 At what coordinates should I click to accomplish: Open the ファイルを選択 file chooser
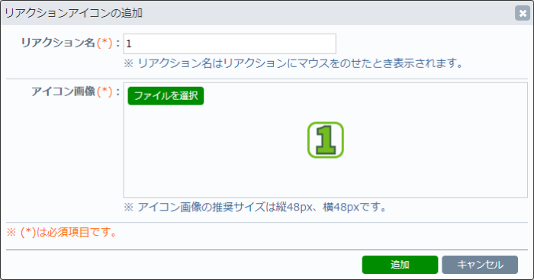[166, 95]
